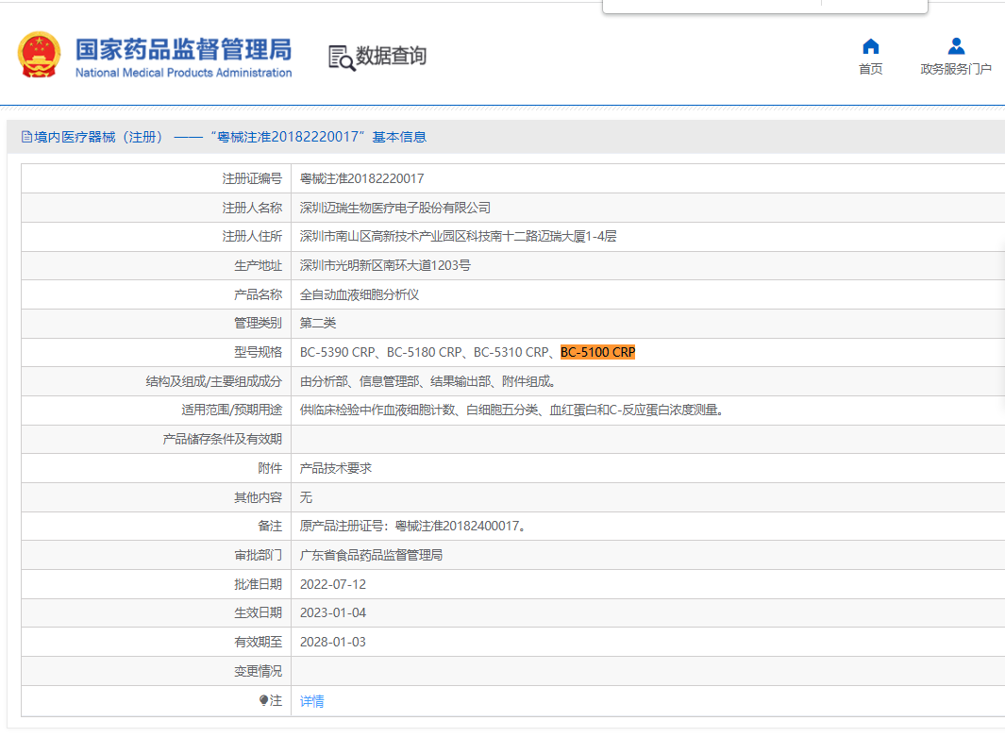Click the 数据查询 heading text

391,56
